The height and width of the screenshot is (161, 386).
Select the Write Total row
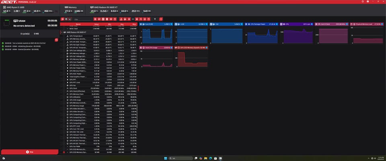99,29
